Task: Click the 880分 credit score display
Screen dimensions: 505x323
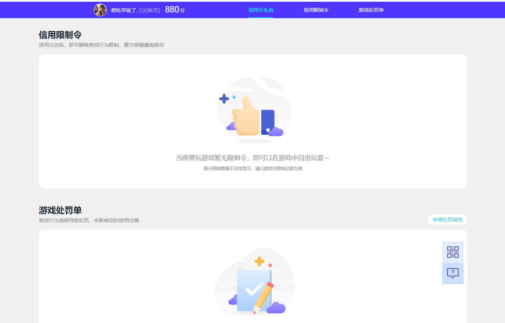Action: pyautogui.click(x=174, y=10)
